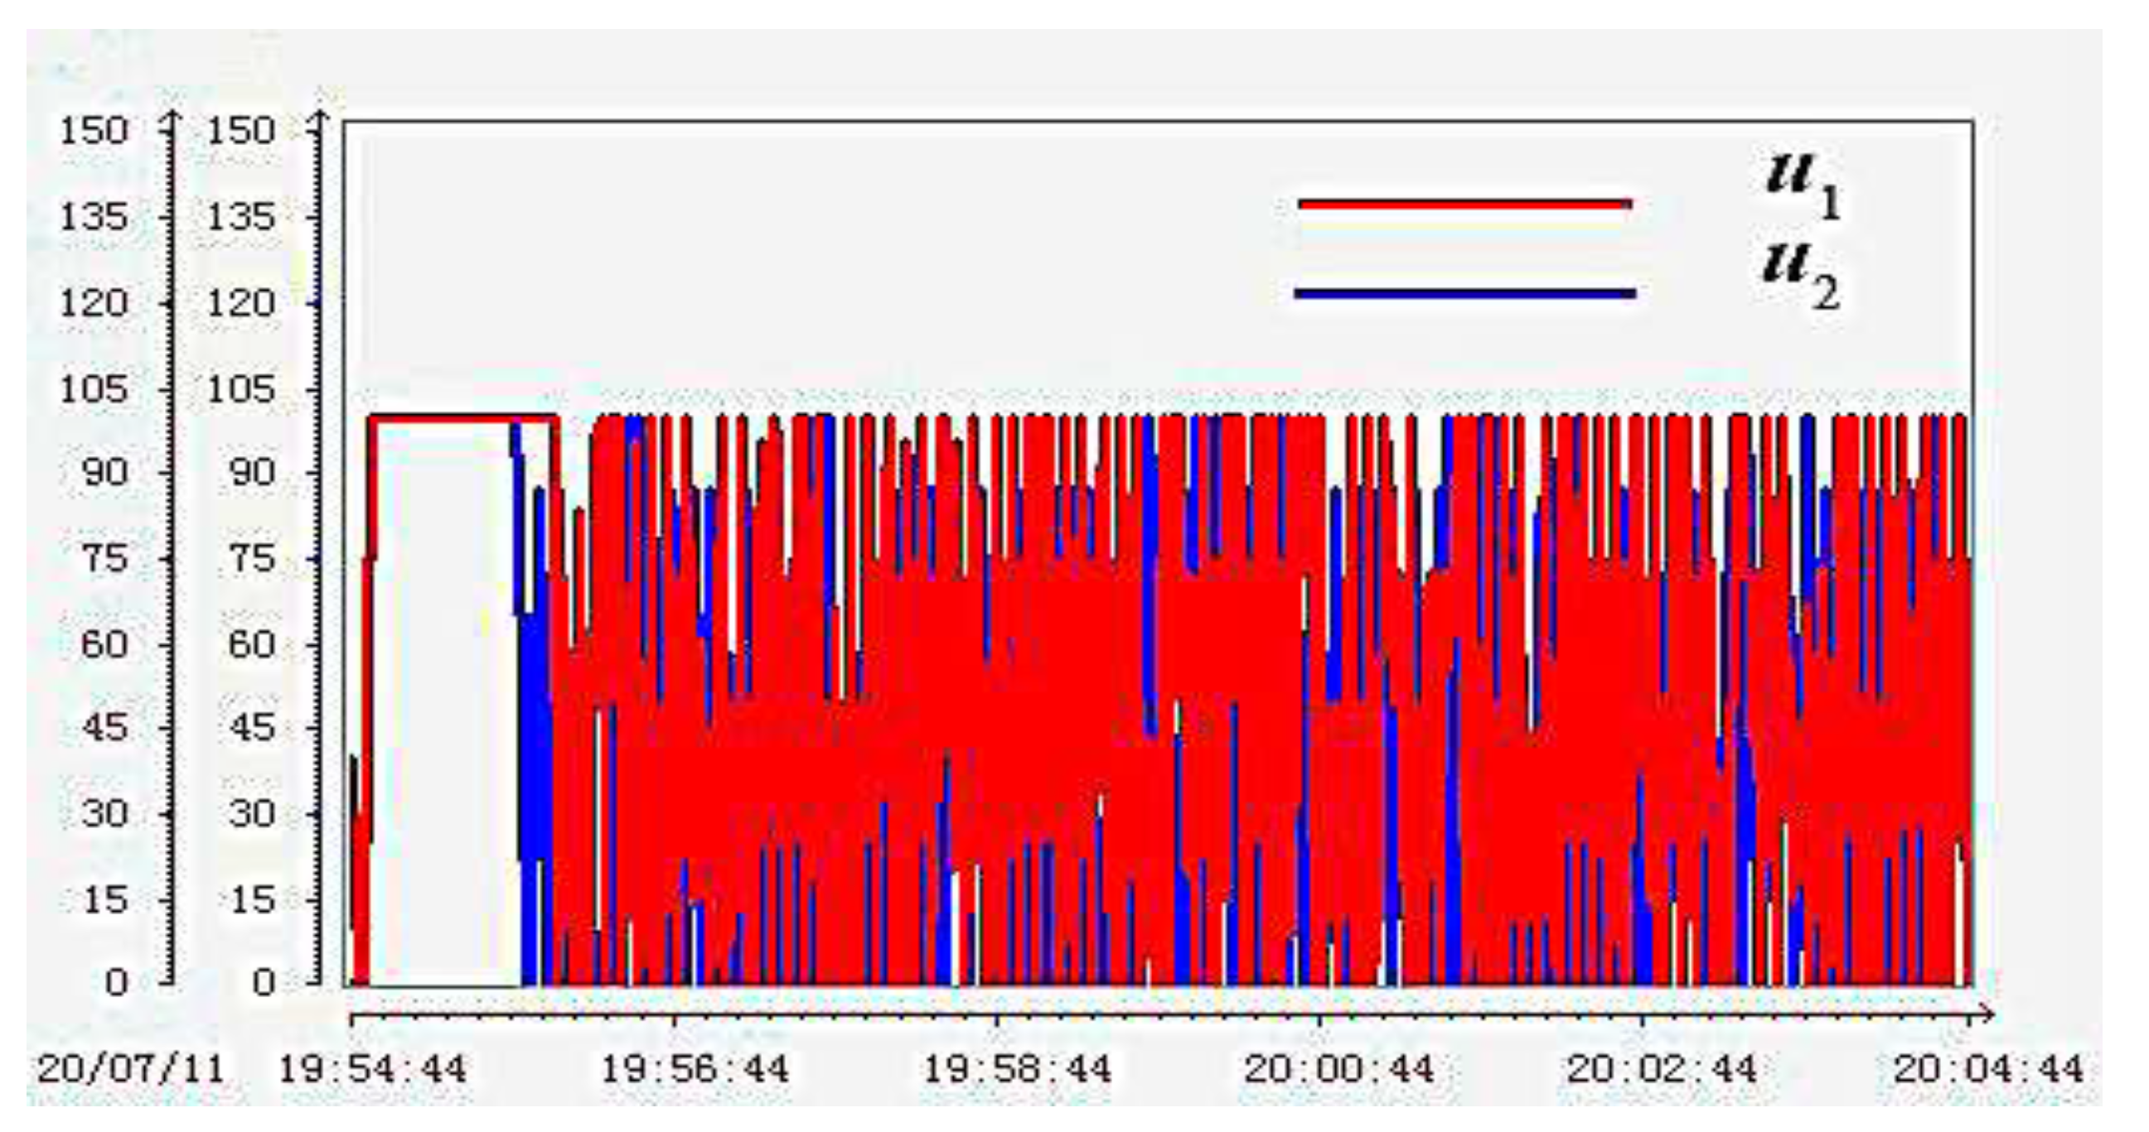Click the 20:04:44 time axis label

(x=1987, y=1067)
